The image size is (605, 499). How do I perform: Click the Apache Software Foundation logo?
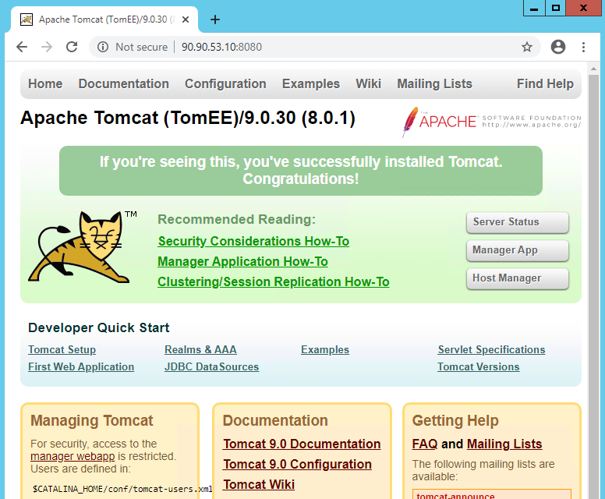click(491, 122)
